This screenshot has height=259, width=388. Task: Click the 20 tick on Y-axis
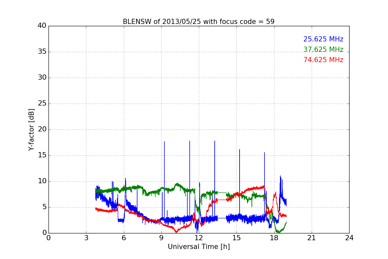[42, 129]
